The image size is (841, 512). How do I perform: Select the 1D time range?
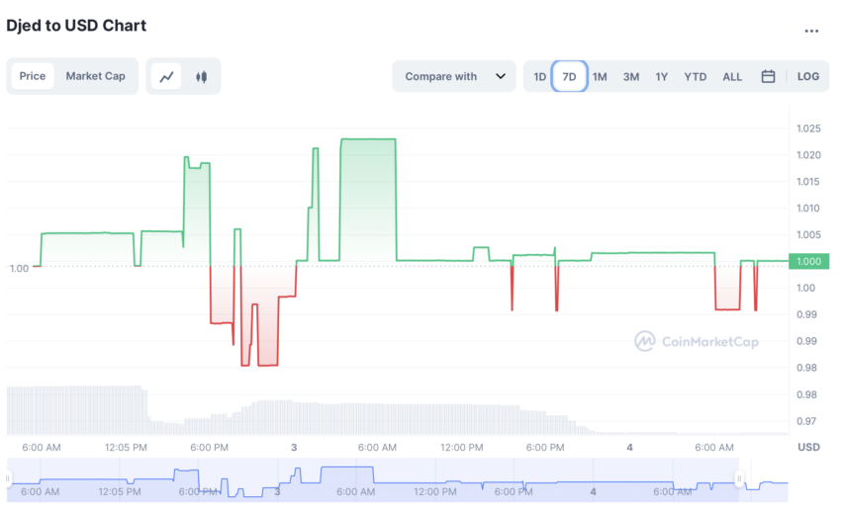(539, 76)
